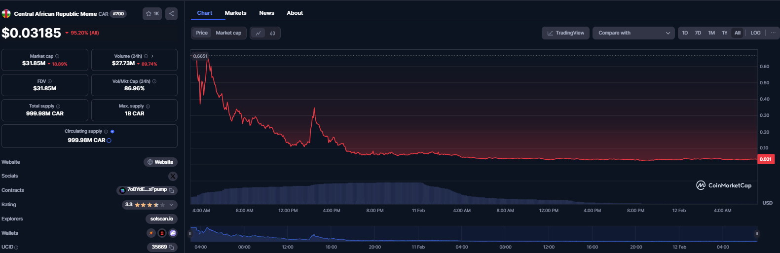Click the Market cap info icon
This screenshot has height=253, width=780.
pos(57,56)
